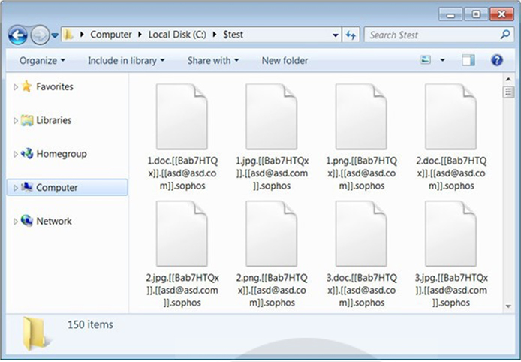
Task: Click the folder icon in details pane
Action: click(x=35, y=333)
